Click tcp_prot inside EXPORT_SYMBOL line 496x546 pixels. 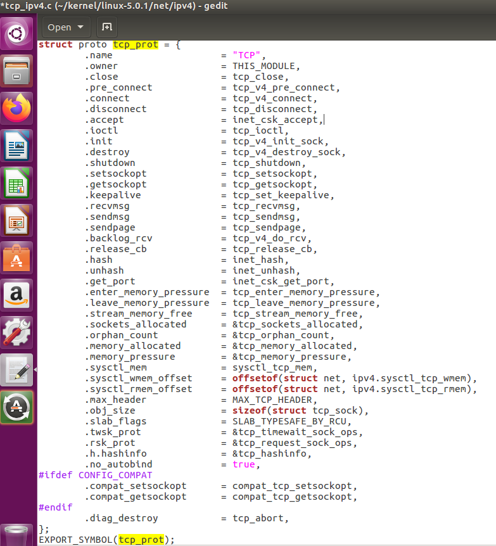click(x=141, y=540)
